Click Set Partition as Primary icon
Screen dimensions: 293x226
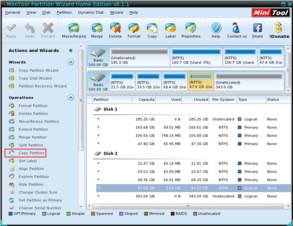click(12, 200)
